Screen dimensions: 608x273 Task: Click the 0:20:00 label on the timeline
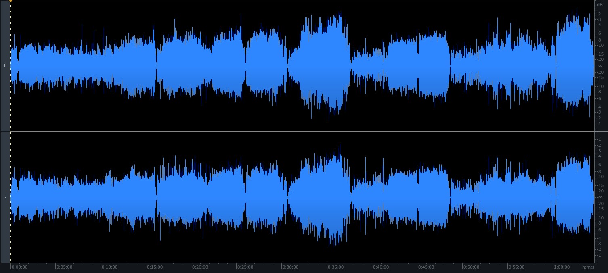200,267
